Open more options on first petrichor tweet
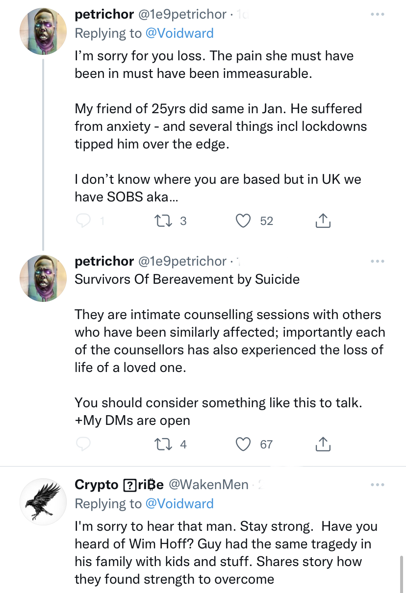 tap(377, 15)
